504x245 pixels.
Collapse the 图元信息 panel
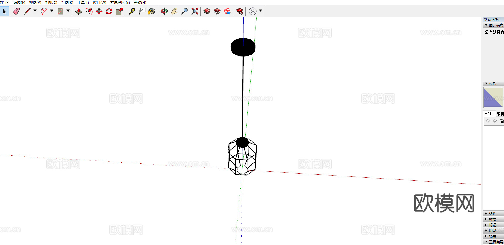tap(486, 26)
